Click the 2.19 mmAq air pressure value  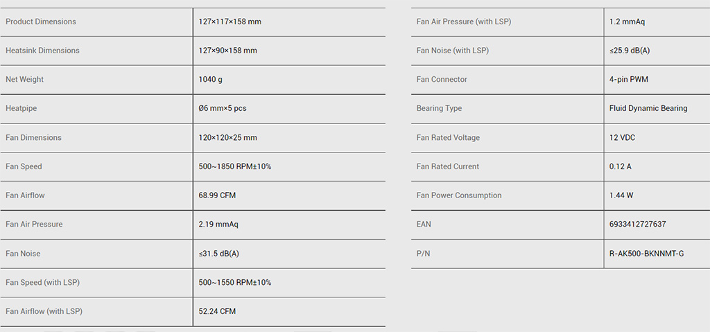click(218, 225)
